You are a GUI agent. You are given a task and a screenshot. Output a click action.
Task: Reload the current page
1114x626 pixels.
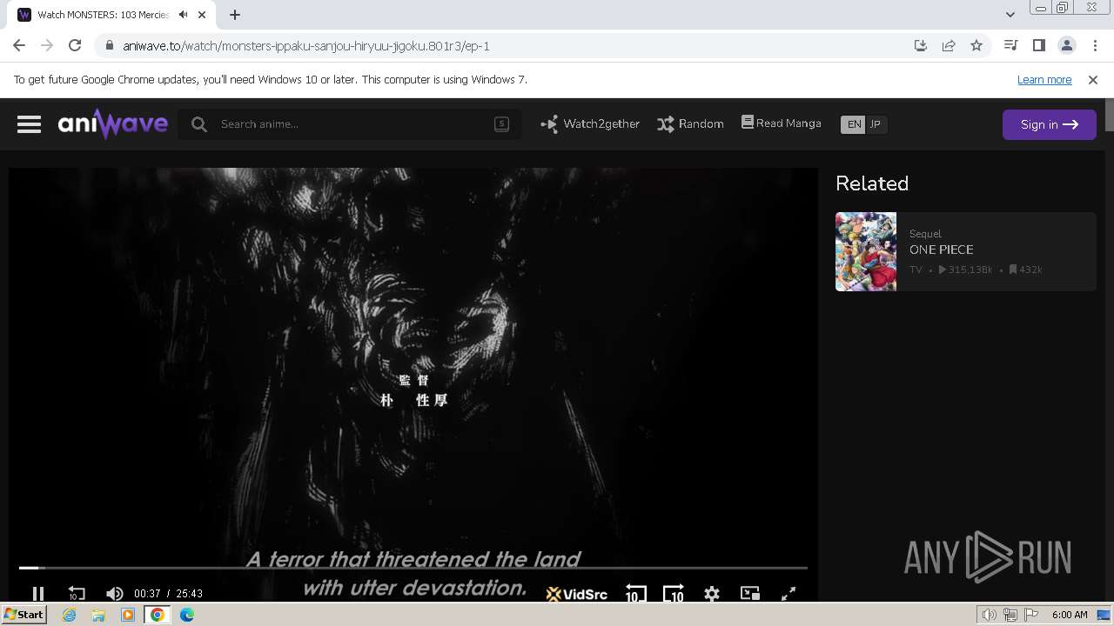[x=75, y=45]
